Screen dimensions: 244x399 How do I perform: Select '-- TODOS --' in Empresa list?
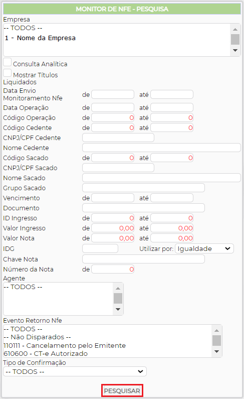click(23, 28)
